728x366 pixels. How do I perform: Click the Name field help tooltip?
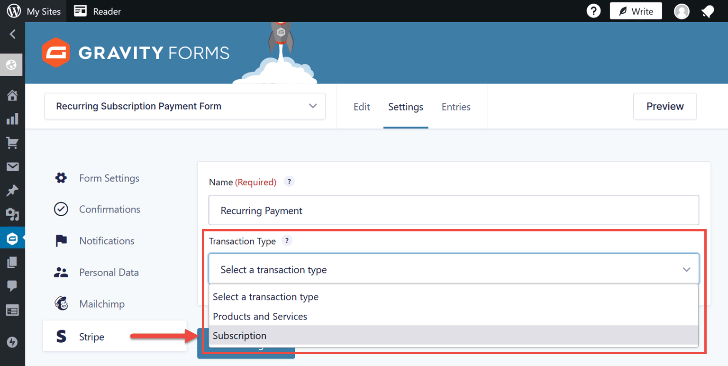click(289, 182)
